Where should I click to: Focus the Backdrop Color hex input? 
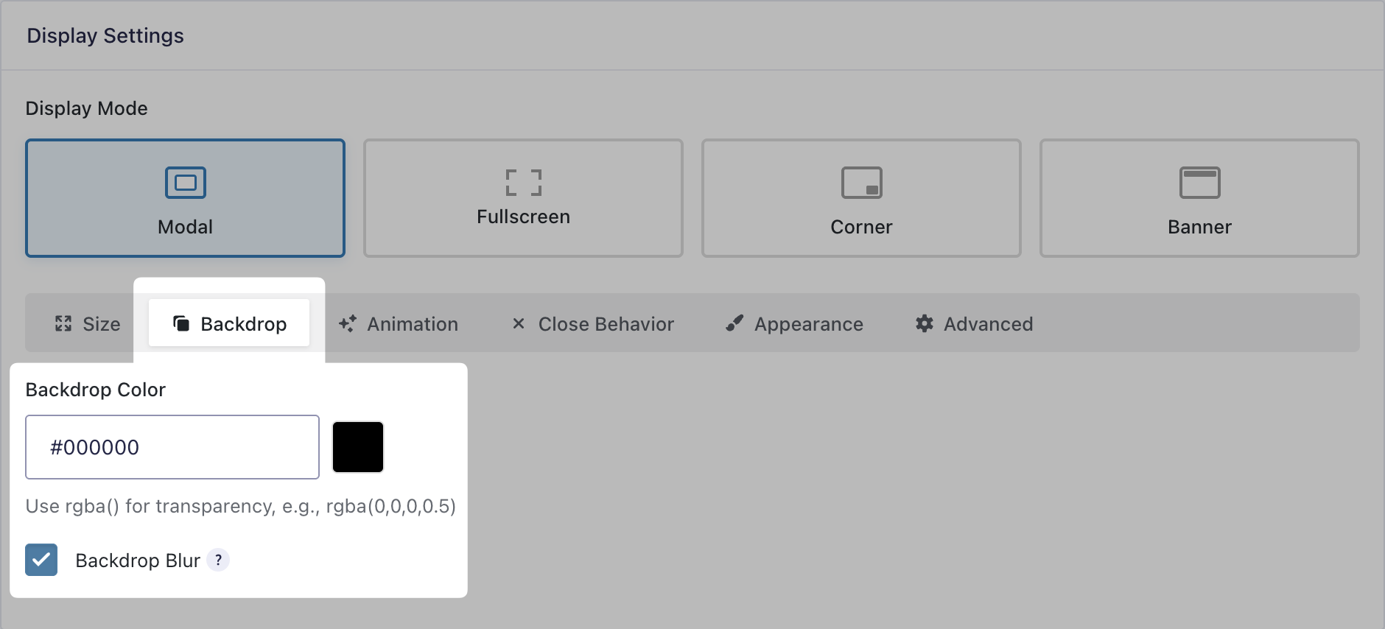(x=172, y=447)
